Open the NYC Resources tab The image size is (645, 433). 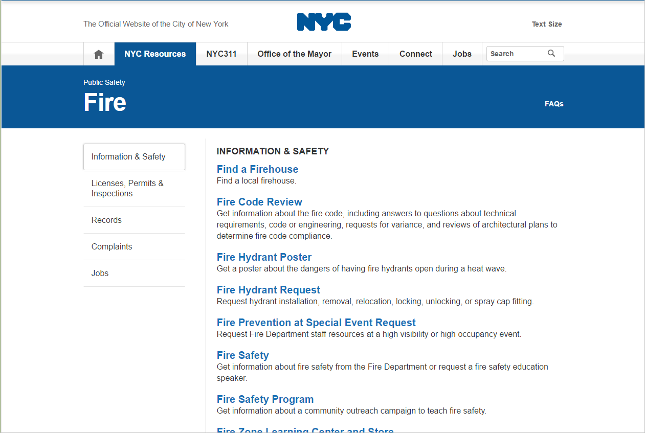(155, 54)
